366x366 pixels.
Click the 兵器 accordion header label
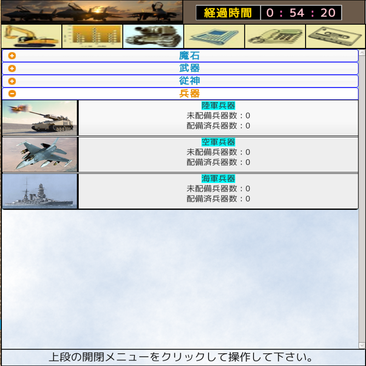pos(189,94)
